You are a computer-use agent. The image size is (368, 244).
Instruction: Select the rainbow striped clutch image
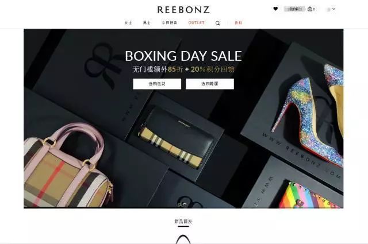pos(310,195)
